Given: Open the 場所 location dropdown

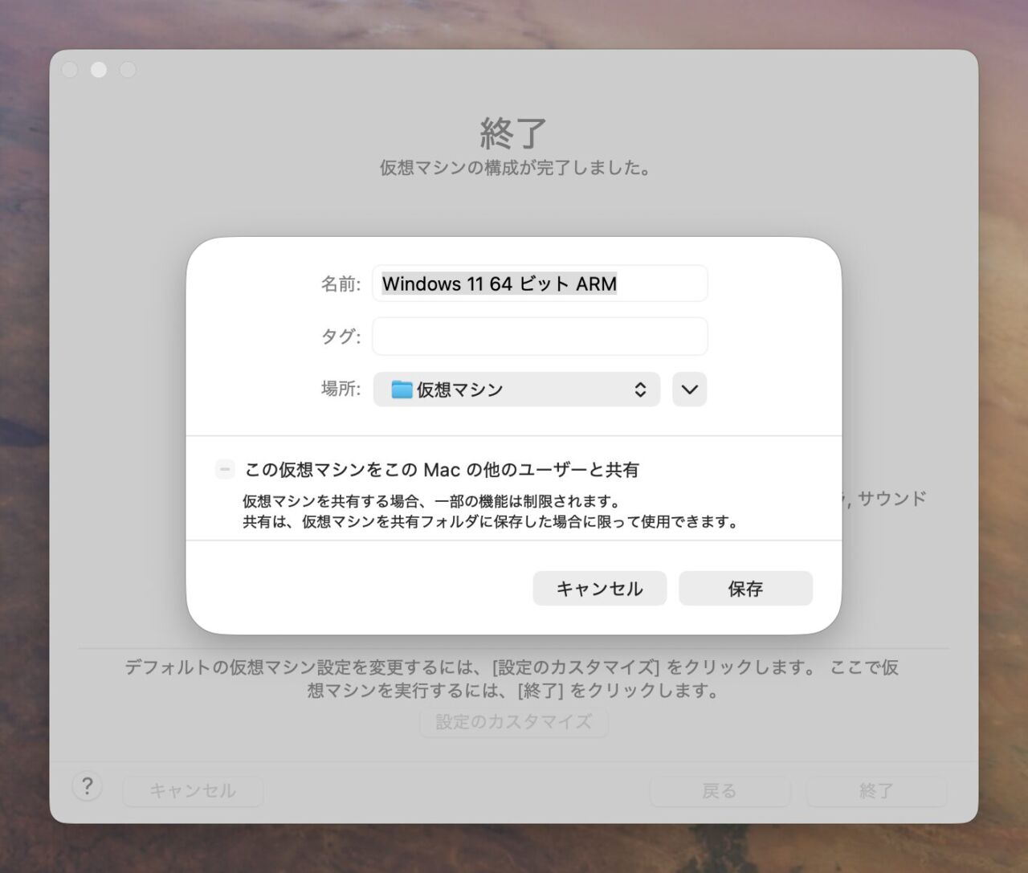Looking at the screenshot, I should [516, 390].
